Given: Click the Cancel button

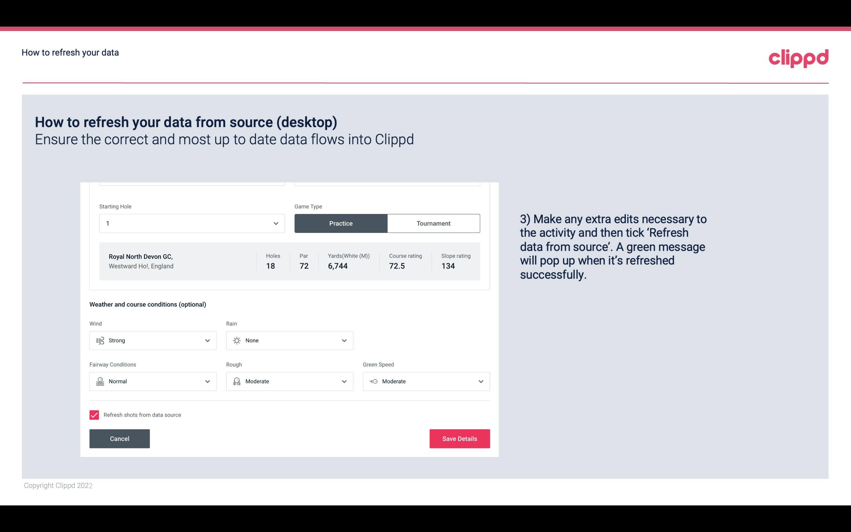Looking at the screenshot, I should coord(119,438).
